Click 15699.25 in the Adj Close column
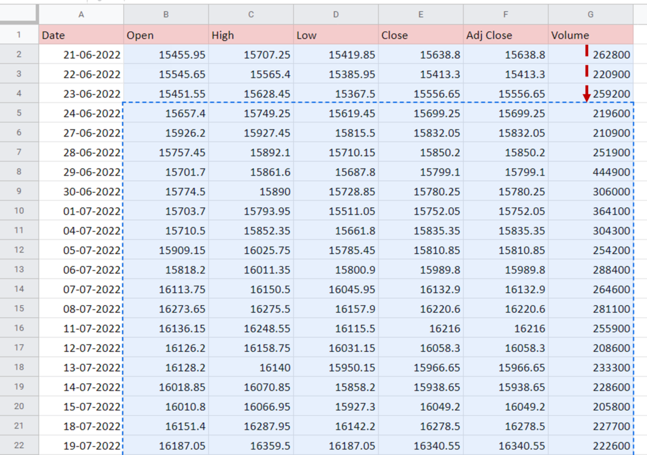This screenshot has width=647, height=455. 506,113
